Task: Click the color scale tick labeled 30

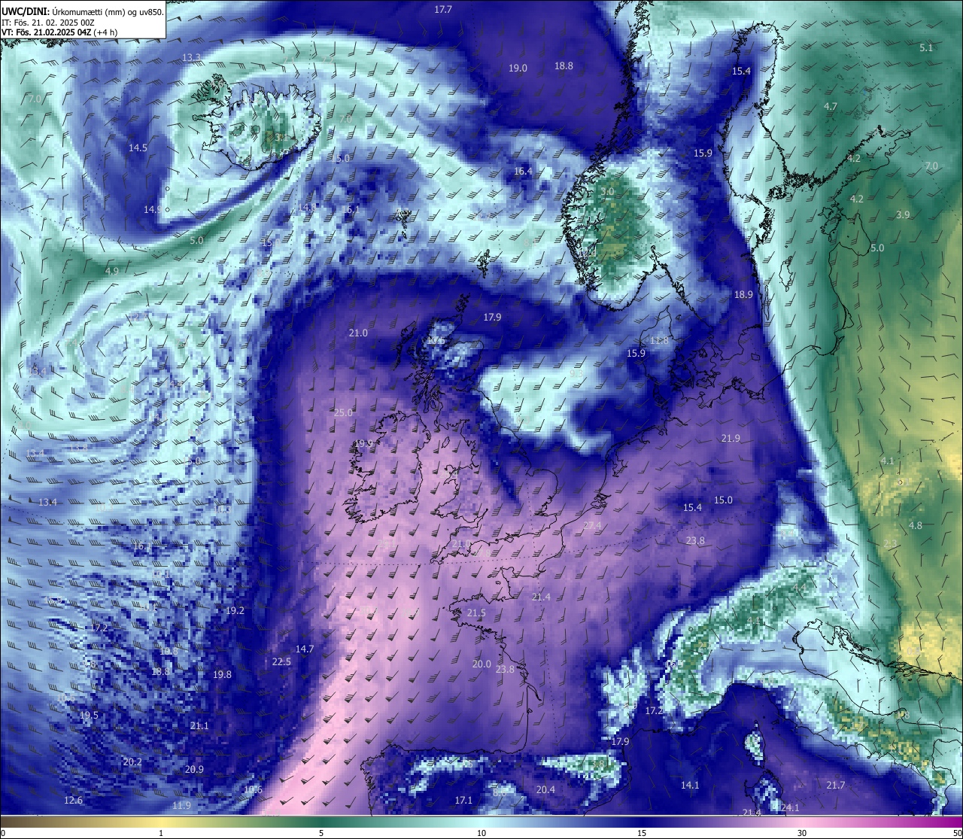Action: pos(802,833)
